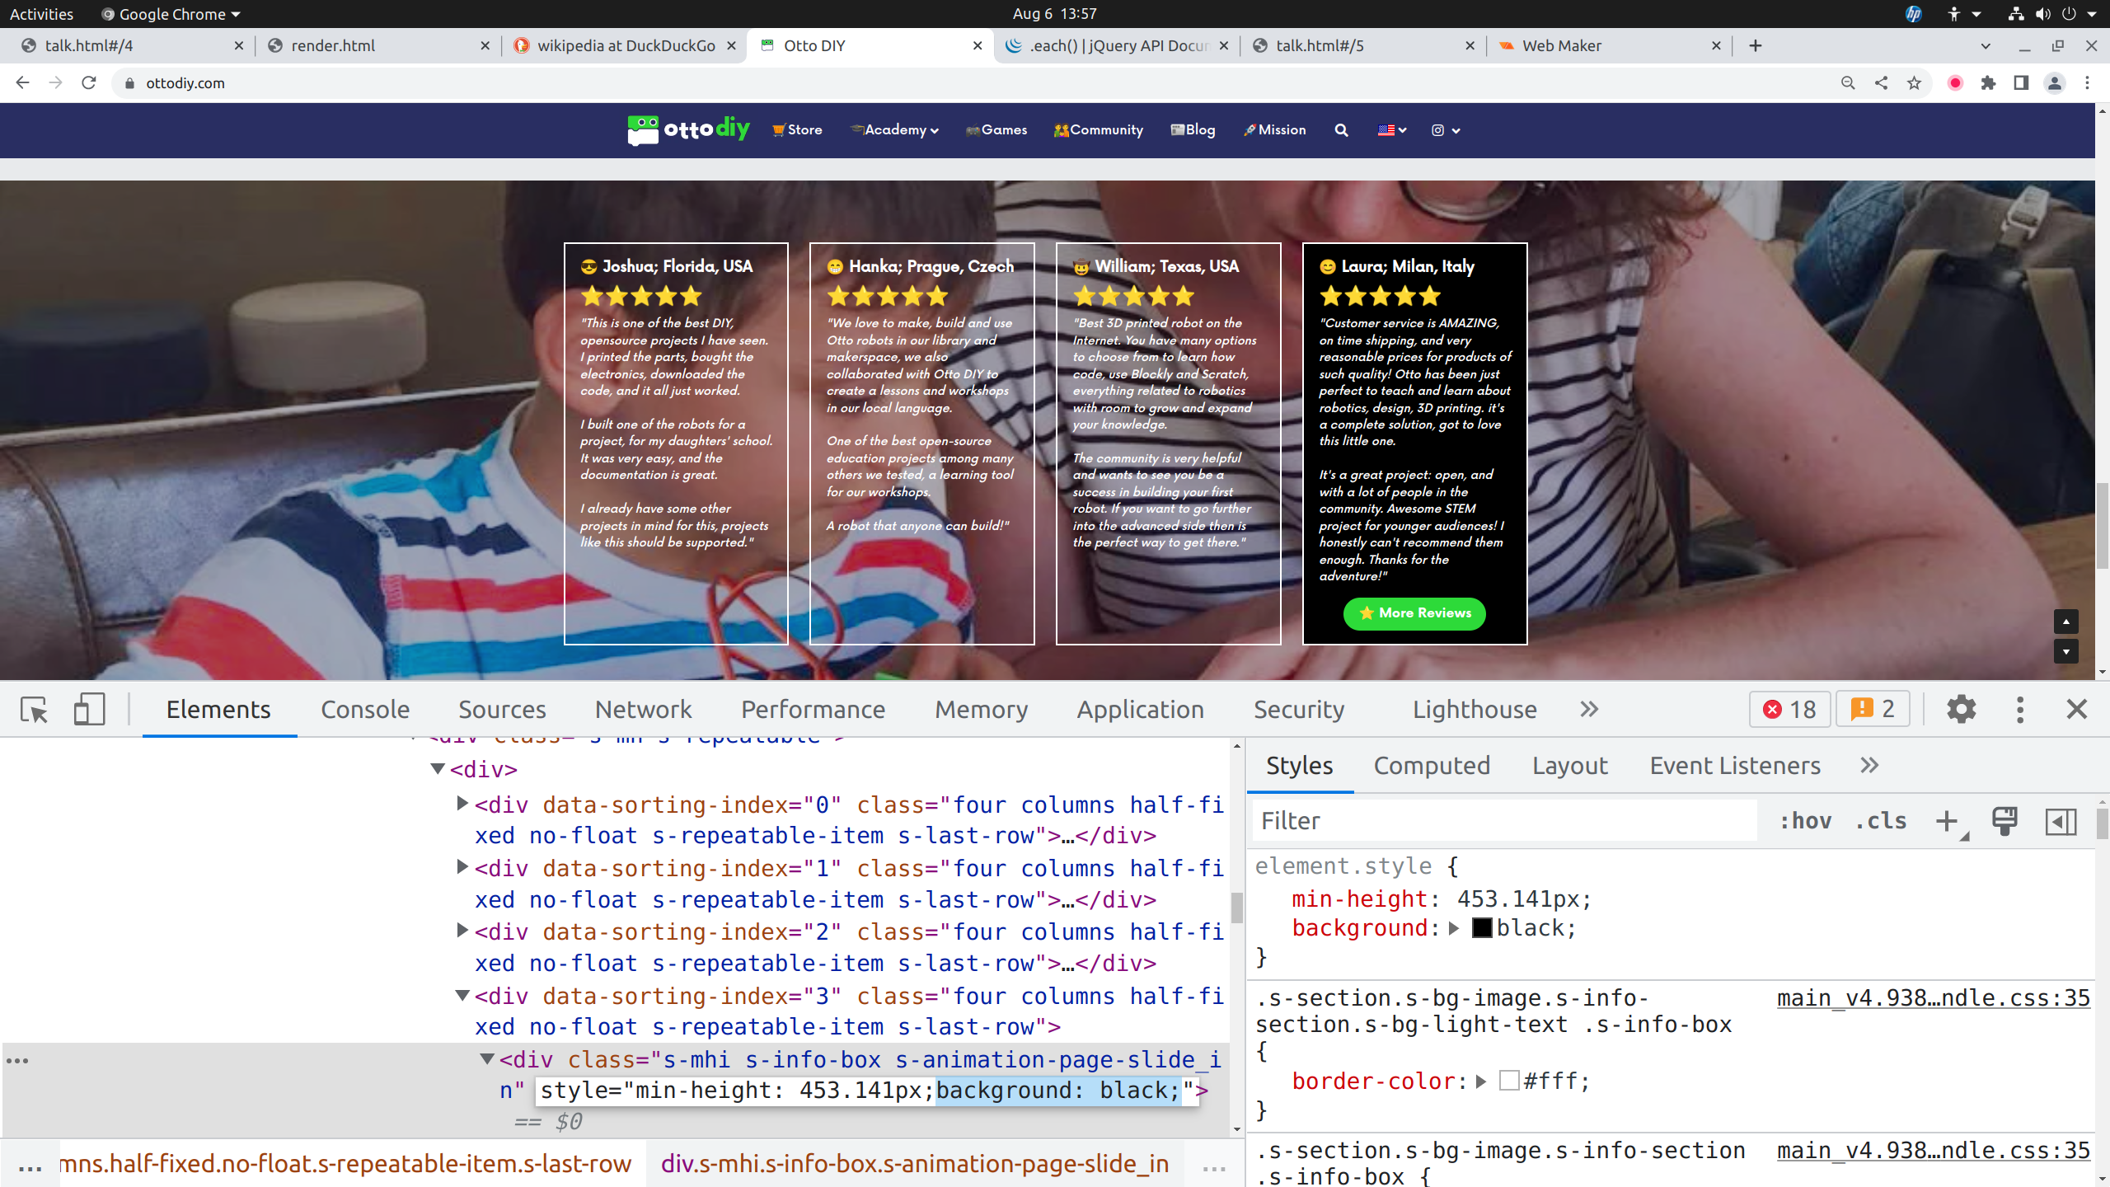The image size is (2110, 1187).
Task: Open the main_v4 css source link
Action: pyautogui.click(x=1933, y=998)
